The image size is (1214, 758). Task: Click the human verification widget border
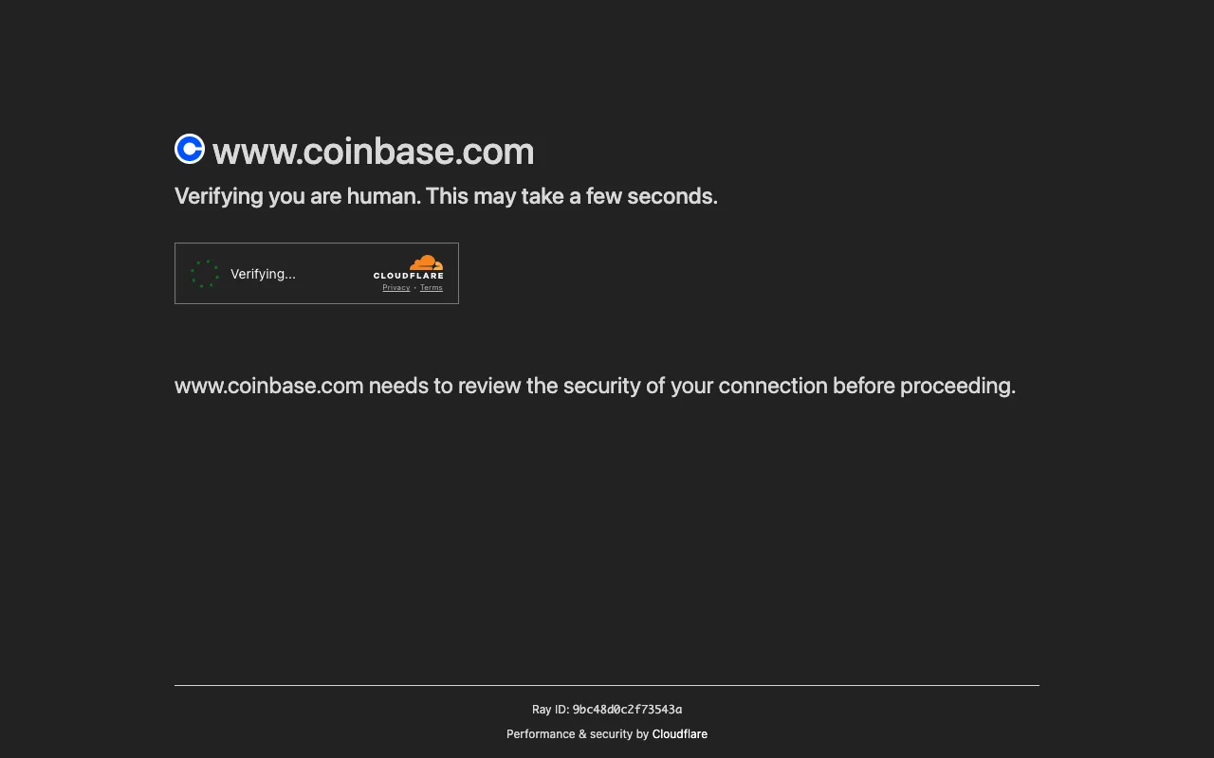(x=316, y=244)
